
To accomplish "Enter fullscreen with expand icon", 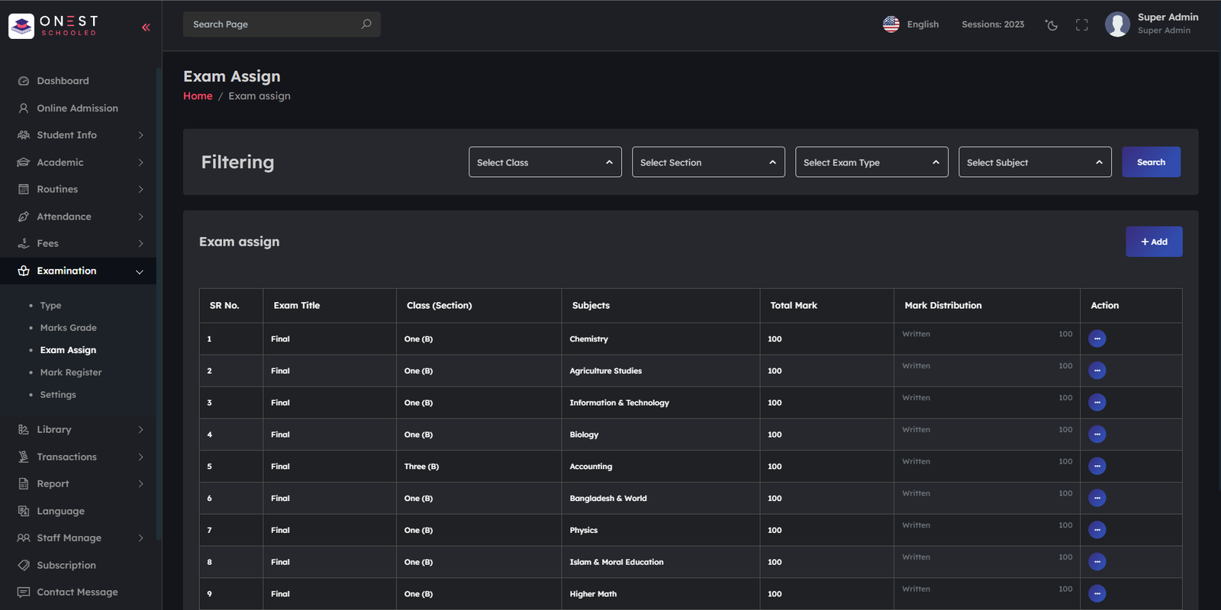I will pyautogui.click(x=1081, y=25).
